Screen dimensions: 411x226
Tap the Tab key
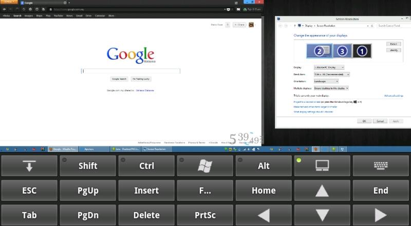(29, 215)
